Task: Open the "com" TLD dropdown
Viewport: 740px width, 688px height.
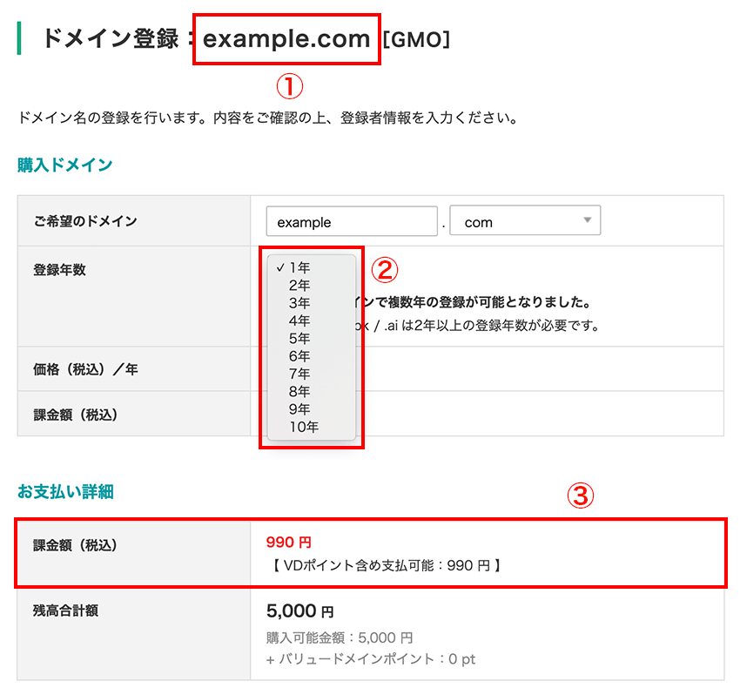Action: (525, 222)
